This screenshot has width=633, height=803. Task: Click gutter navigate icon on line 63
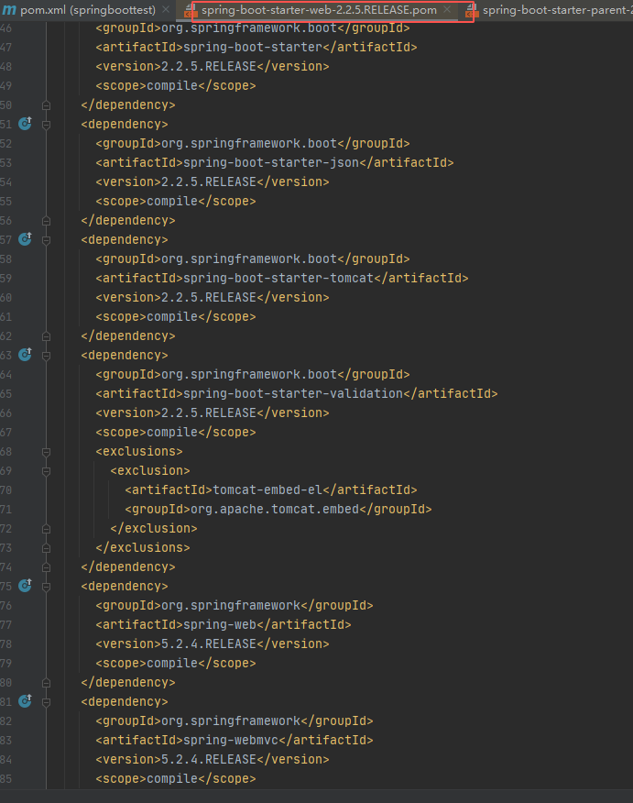(x=25, y=355)
